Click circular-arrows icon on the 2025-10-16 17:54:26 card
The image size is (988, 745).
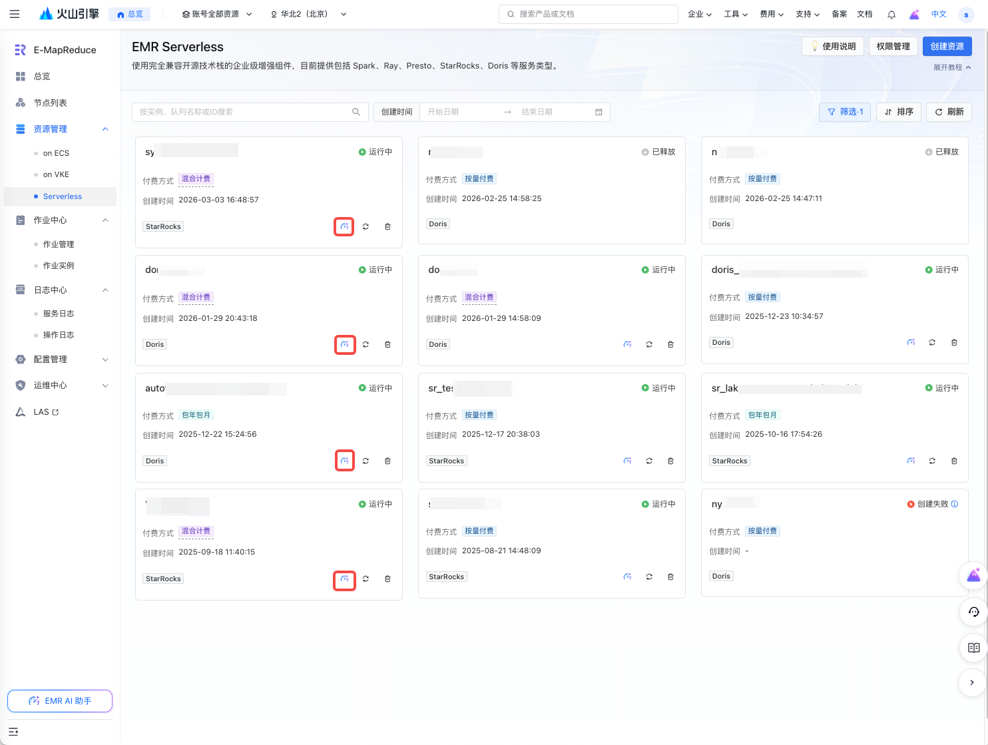[932, 461]
